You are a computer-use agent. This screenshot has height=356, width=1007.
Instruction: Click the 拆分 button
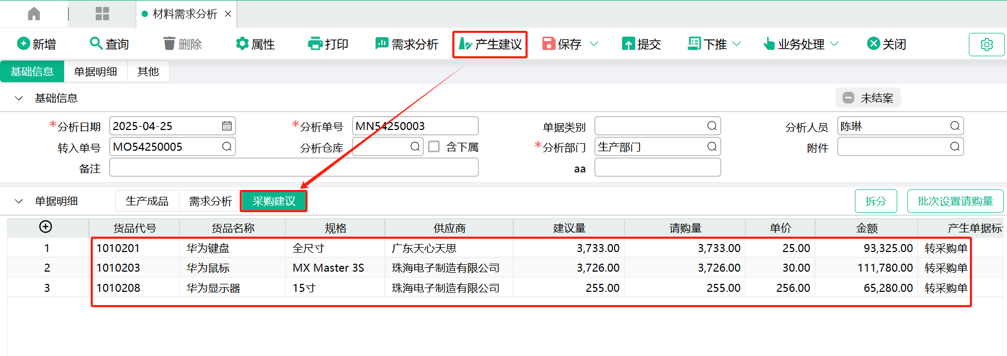click(x=876, y=201)
